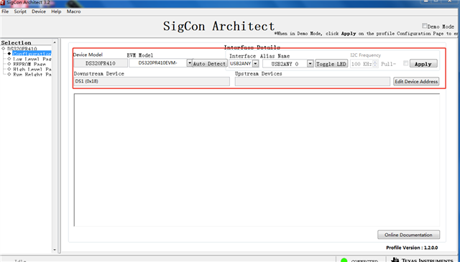This screenshot has width=460, height=262.
Task: Open the EEPROM Page entry
Action: click(29, 64)
